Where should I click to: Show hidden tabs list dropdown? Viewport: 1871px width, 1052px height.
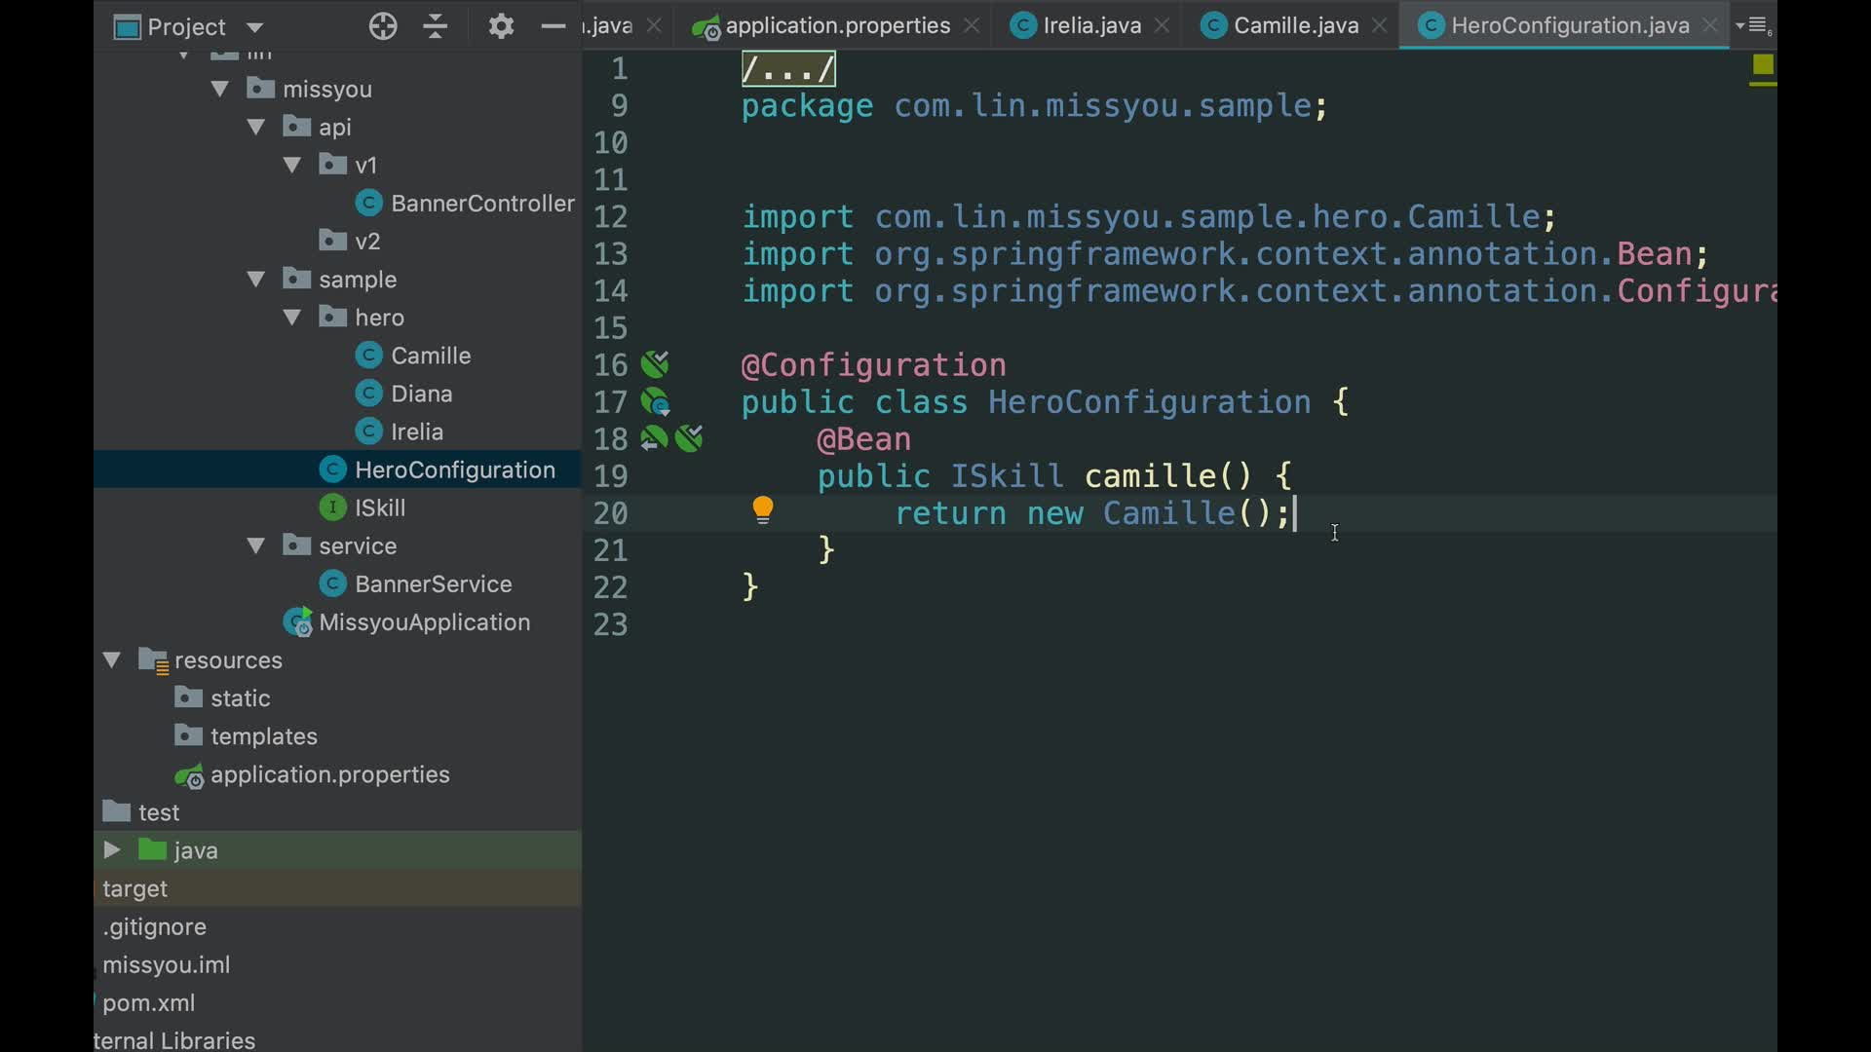1754,26
